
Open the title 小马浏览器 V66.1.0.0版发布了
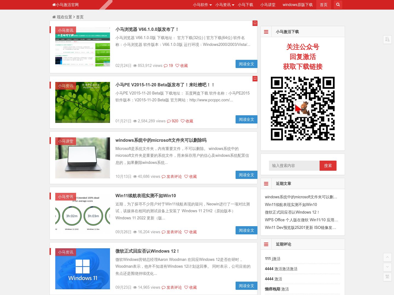pos(147,29)
